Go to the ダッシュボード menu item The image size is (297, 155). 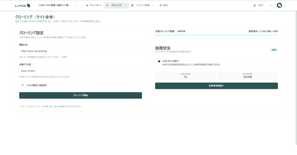tap(95, 5)
